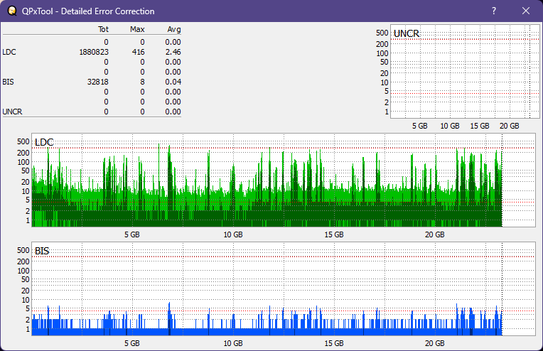Select the BIS max value 8

coord(142,82)
